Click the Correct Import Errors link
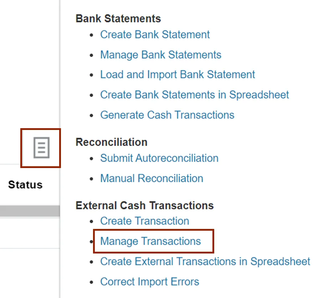Screen dimensions: 324x298 coord(149,282)
